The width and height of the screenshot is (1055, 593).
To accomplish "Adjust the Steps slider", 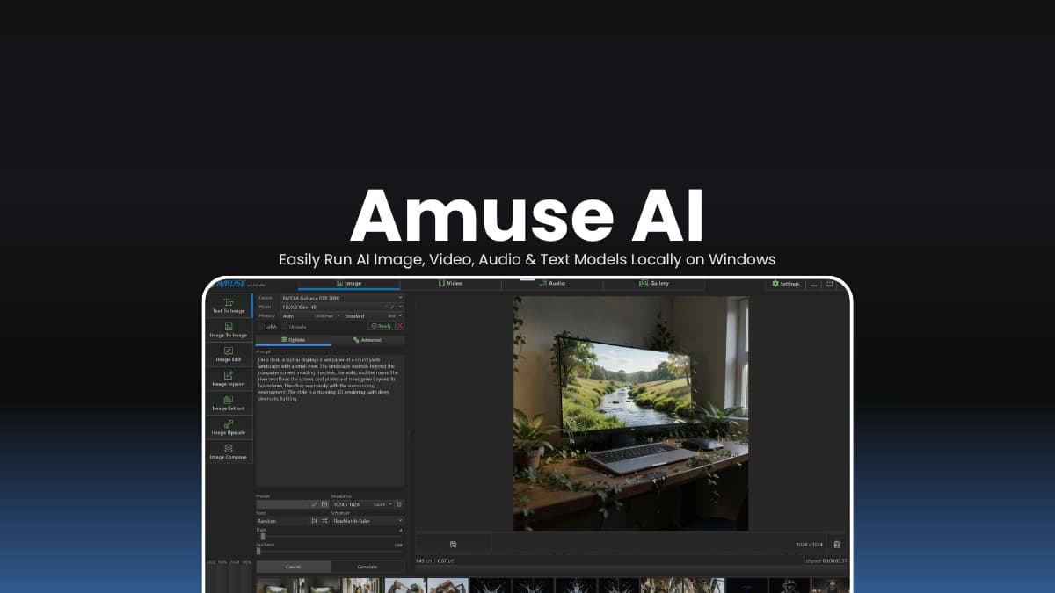I will [x=330, y=536].
